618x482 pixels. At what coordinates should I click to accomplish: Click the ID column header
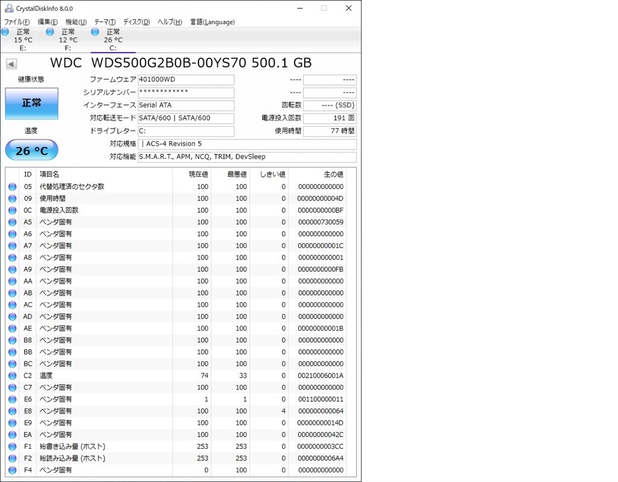coord(28,174)
